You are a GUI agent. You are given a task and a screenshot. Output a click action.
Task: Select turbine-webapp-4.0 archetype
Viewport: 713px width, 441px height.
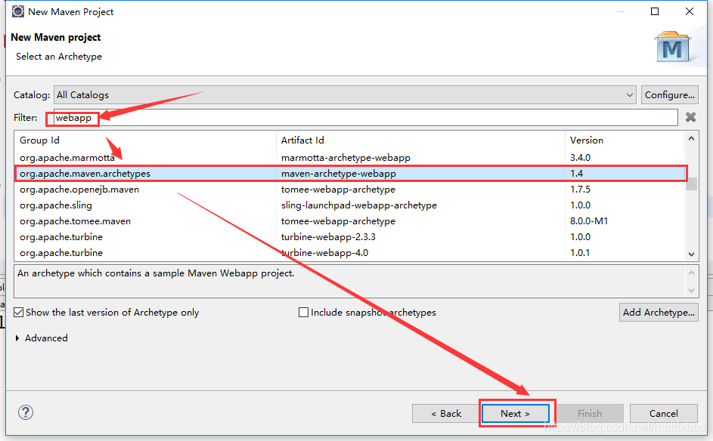(324, 252)
